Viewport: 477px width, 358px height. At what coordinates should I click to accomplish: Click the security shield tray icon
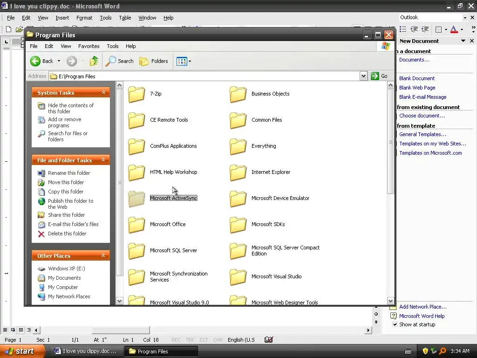click(x=425, y=351)
